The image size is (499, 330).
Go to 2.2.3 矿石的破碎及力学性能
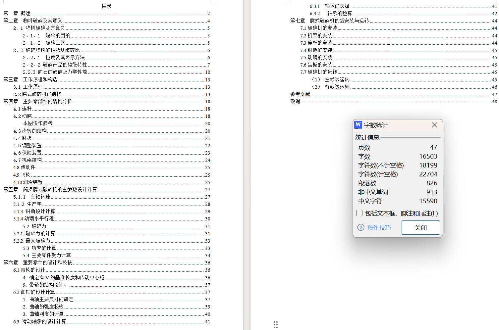[116, 72]
